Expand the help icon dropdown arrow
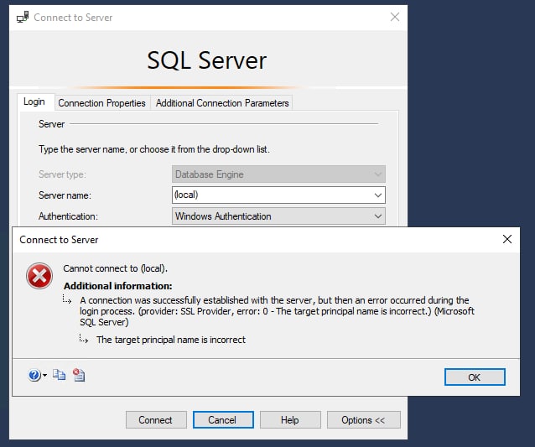The height and width of the screenshot is (447, 535). 44,376
